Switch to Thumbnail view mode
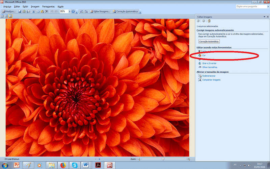 click(2, 16)
